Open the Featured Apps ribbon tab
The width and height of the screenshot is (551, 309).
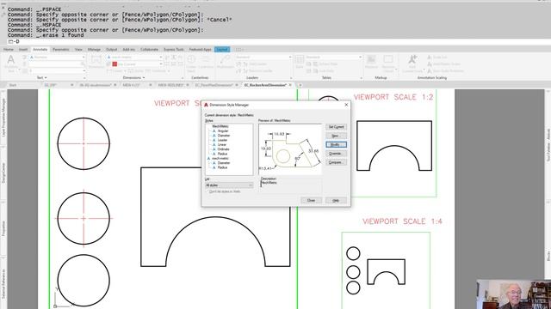[200, 50]
